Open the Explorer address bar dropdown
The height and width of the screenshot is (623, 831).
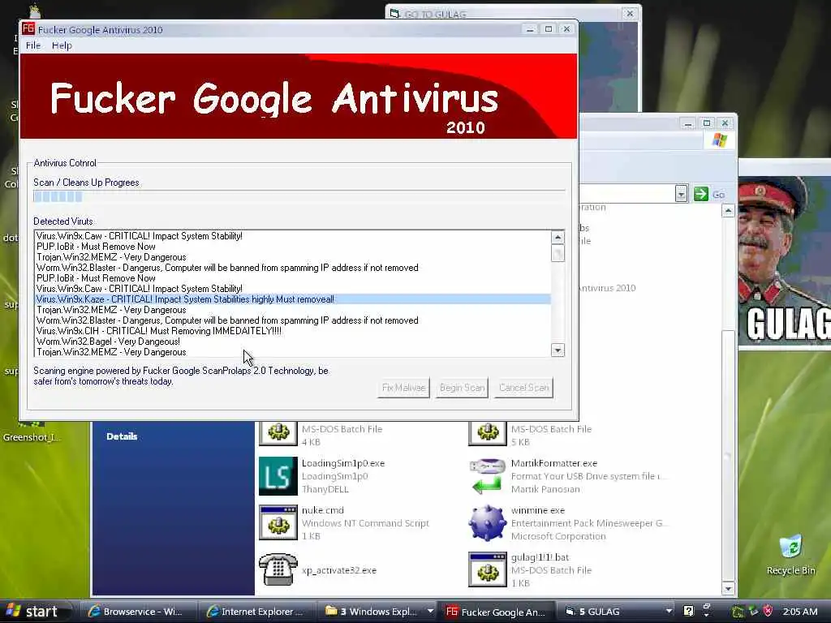click(x=681, y=194)
